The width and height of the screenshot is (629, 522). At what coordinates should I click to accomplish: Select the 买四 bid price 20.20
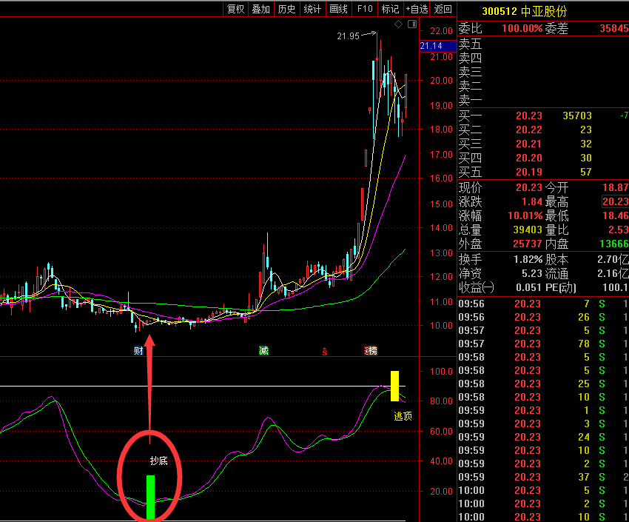tap(528, 158)
